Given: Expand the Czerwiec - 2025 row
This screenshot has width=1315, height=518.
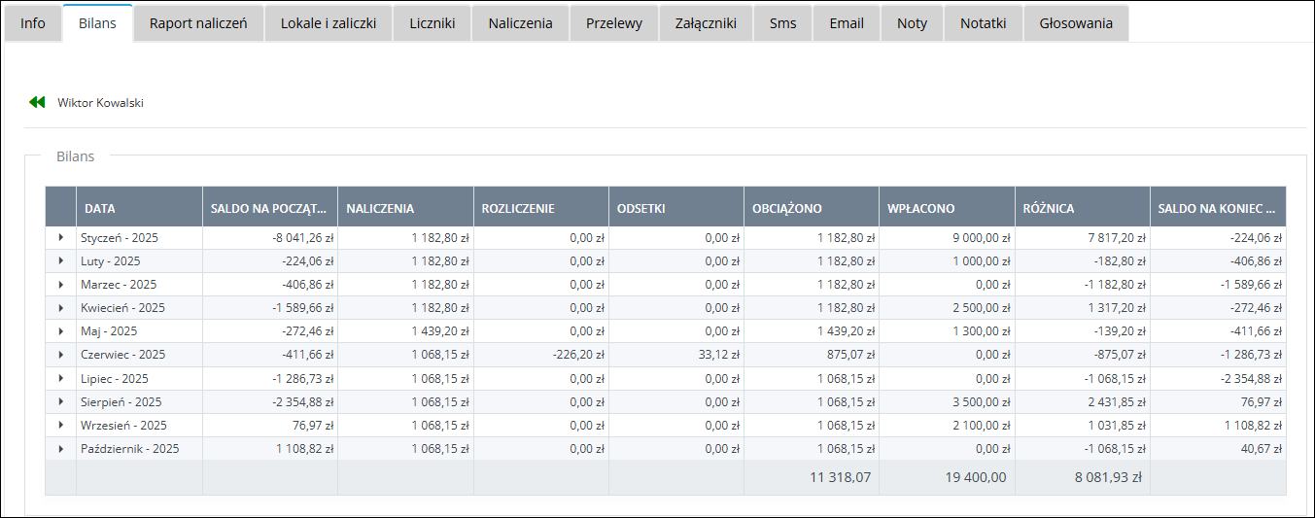Looking at the screenshot, I should pos(60,355).
